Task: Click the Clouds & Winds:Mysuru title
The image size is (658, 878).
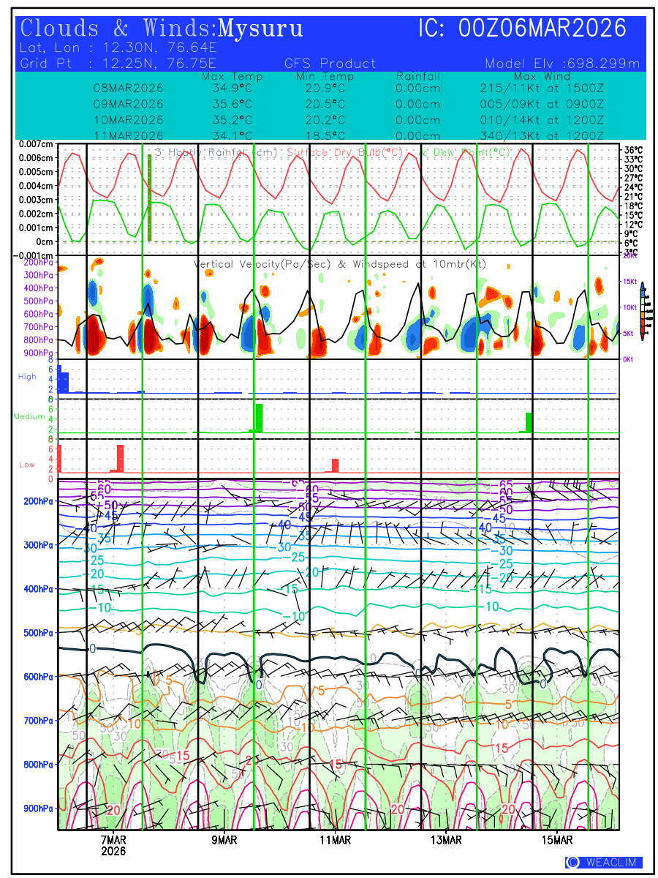Action: (x=162, y=29)
